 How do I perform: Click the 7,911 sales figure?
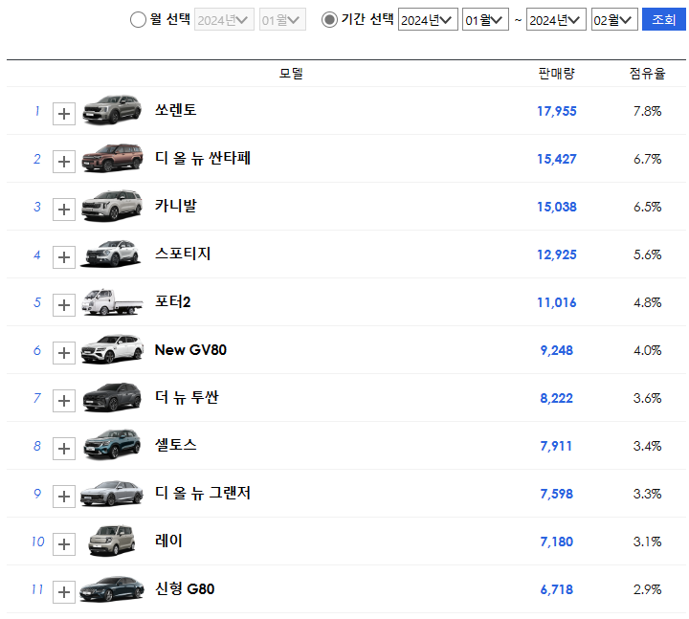coord(556,447)
